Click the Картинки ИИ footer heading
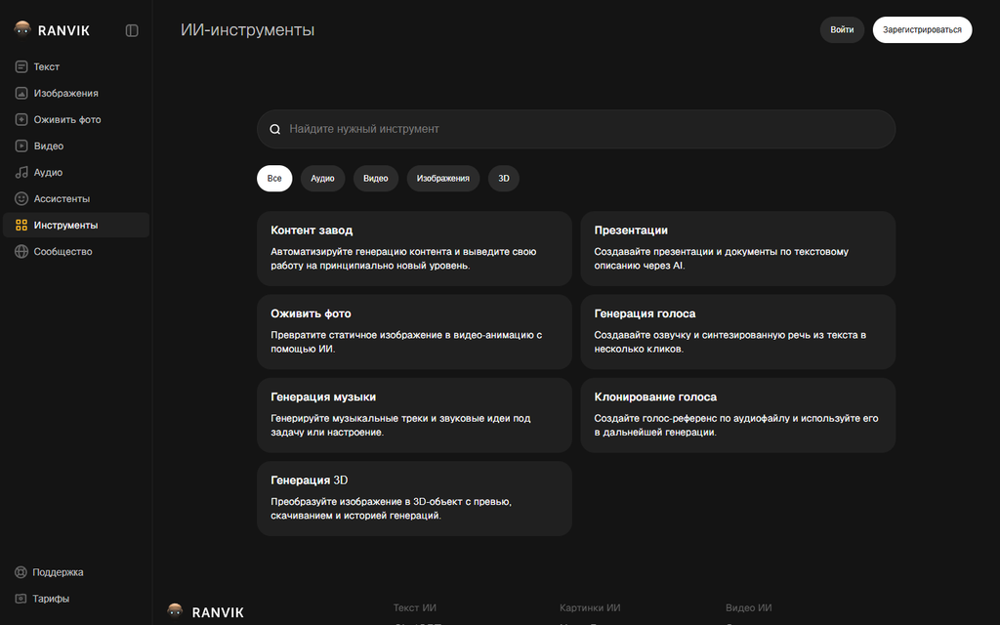 pos(590,607)
